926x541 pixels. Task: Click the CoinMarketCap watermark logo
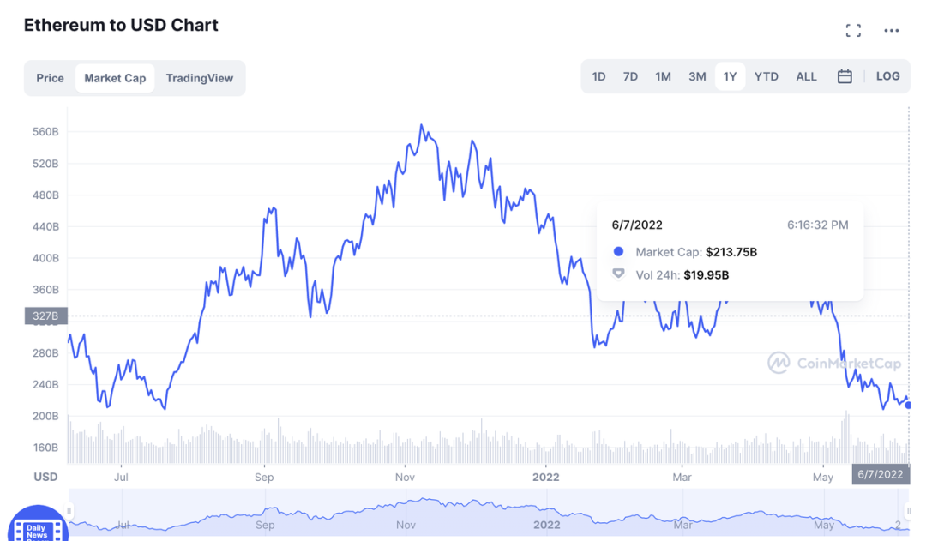835,363
